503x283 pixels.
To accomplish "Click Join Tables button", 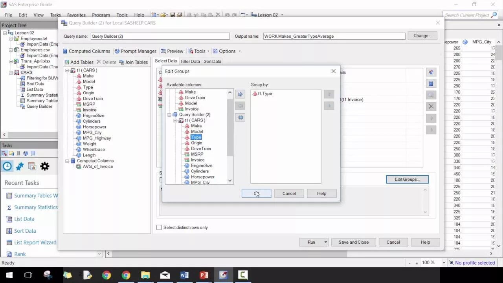I will pos(133,62).
